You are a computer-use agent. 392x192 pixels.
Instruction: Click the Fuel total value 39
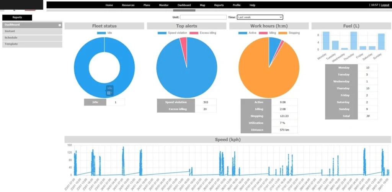[x=368, y=116]
